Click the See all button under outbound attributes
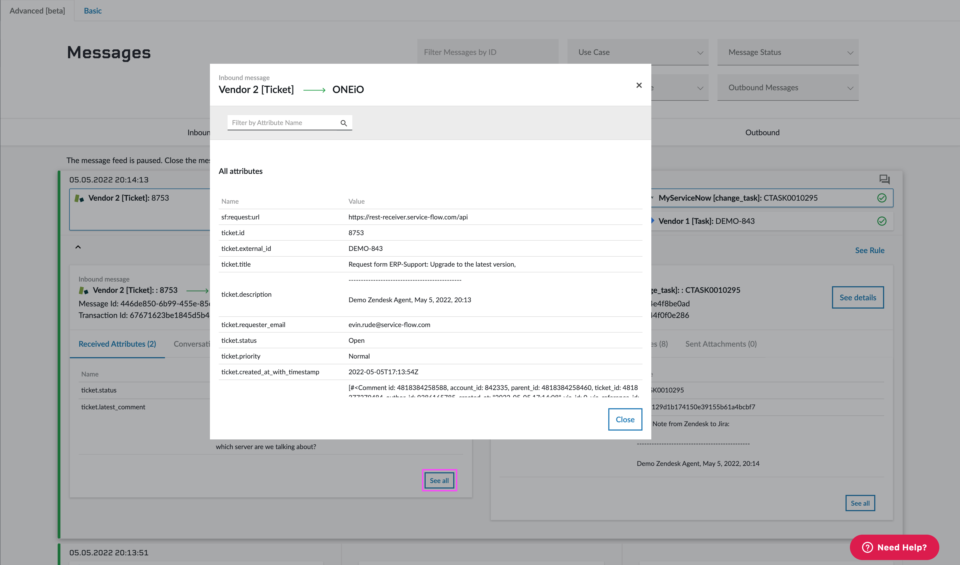The image size is (960, 565). pos(860,503)
